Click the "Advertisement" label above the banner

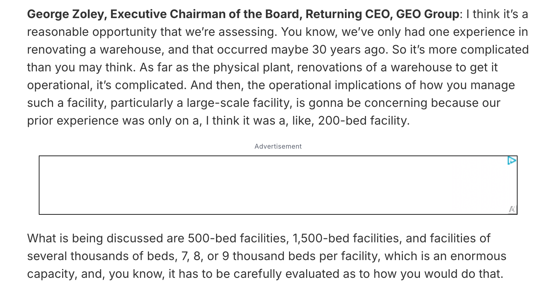pyautogui.click(x=278, y=146)
